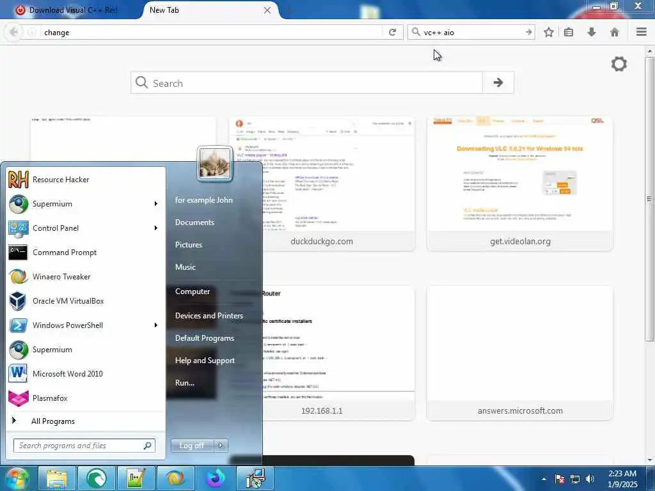This screenshot has width=655, height=491.
Task: Click the new tab page Search field
Action: point(306,82)
